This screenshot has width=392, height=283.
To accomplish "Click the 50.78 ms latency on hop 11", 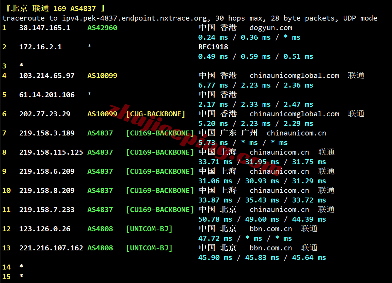I will click(x=215, y=220).
